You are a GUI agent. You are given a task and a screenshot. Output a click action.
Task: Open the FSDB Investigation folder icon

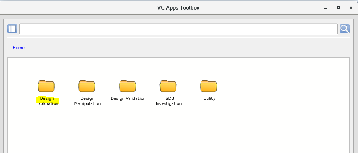(168, 86)
